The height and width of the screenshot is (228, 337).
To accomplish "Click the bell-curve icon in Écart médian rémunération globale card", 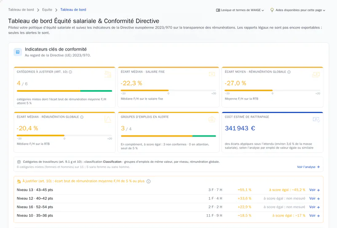I will pos(108,119).
